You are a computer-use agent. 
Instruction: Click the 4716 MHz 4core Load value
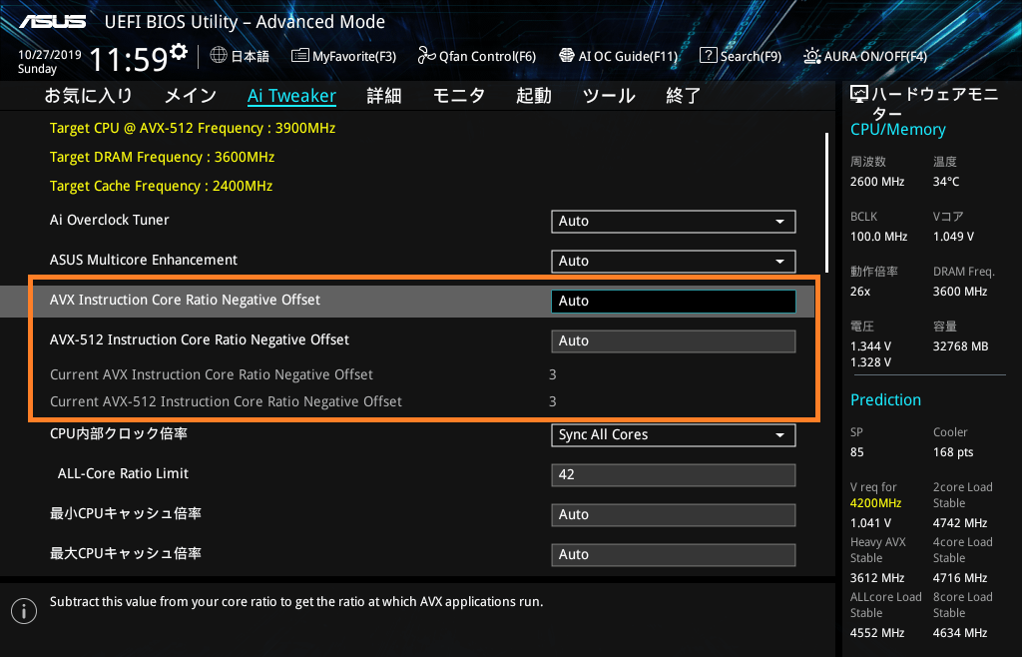coord(960,578)
